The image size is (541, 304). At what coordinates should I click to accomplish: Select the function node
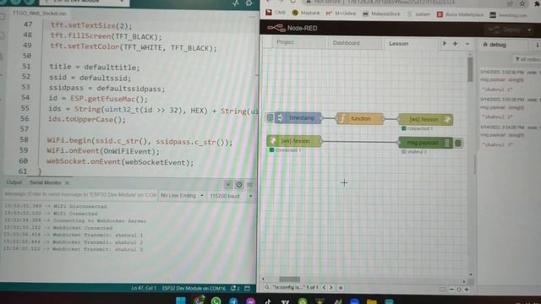[x=360, y=118]
